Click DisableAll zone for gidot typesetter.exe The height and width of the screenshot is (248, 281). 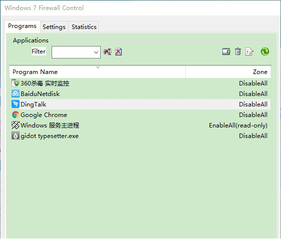tap(253, 136)
